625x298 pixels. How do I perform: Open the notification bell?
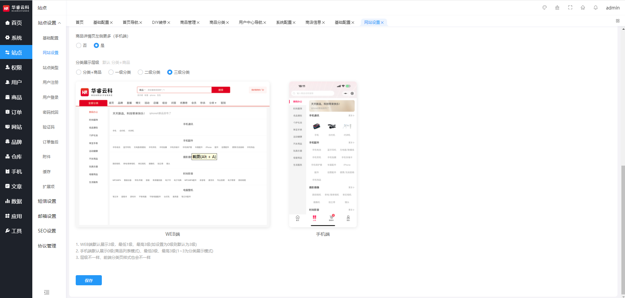596,7
